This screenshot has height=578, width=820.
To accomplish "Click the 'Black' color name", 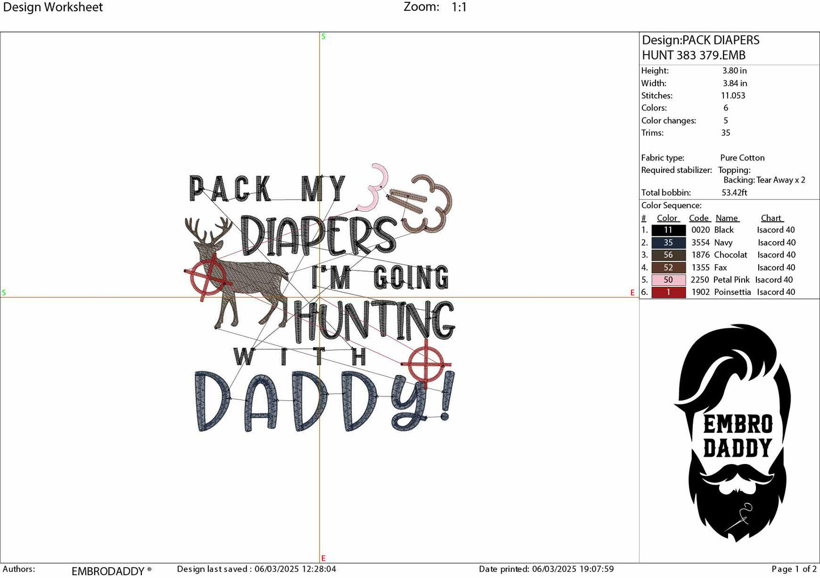I will (x=724, y=230).
